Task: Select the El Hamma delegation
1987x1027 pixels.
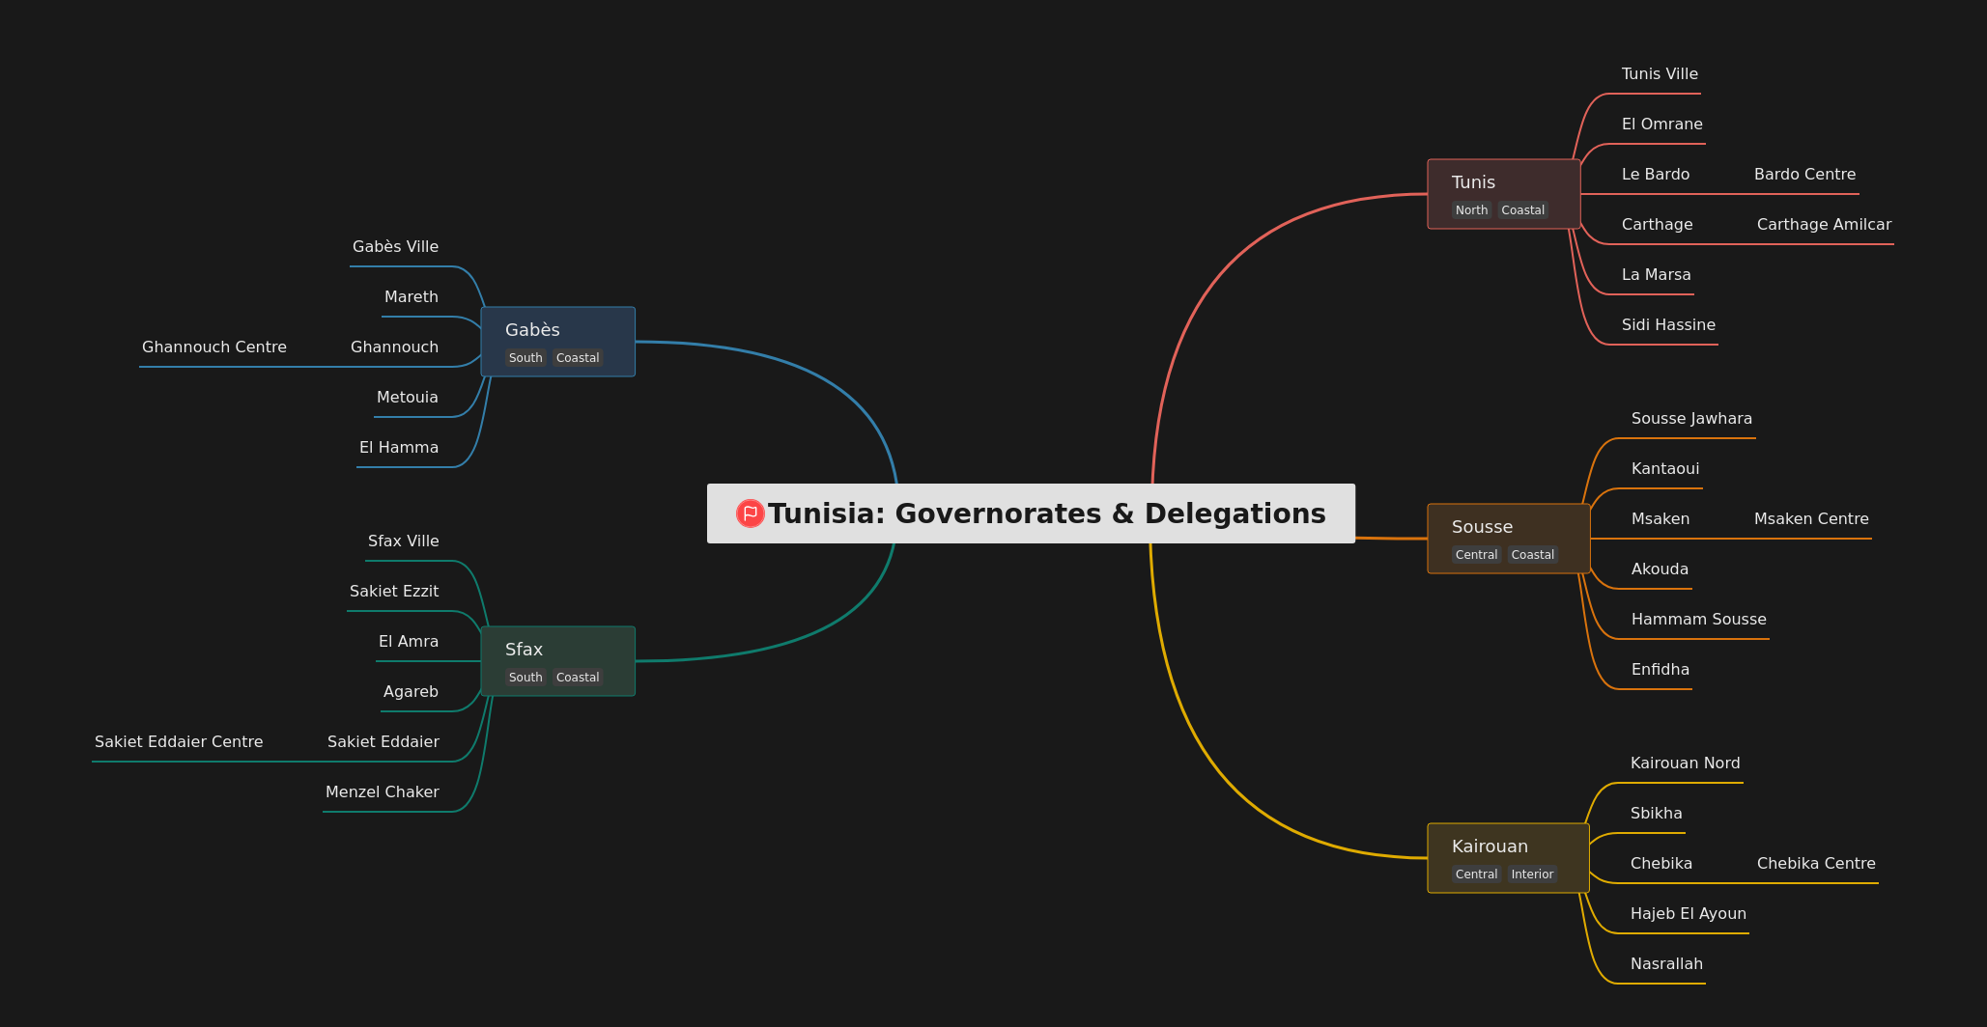Action: coord(399,448)
